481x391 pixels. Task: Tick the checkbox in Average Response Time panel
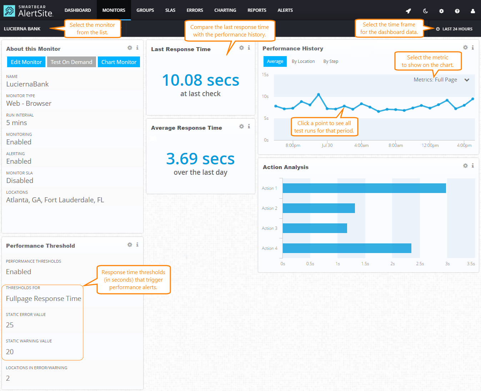click(x=153, y=138)
